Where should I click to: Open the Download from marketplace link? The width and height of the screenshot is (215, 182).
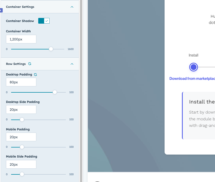pos(192,79)
